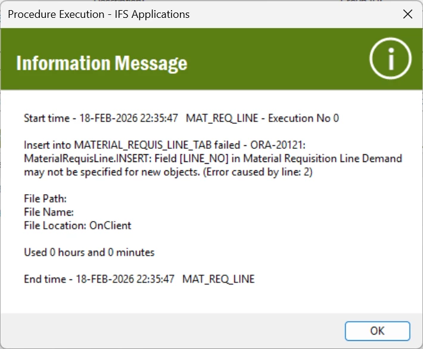Click MAT_REQ_LINE on the End time line

click(218, 279)
